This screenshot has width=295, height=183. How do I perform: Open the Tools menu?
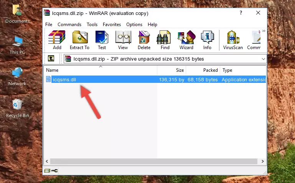click(92, 25)
